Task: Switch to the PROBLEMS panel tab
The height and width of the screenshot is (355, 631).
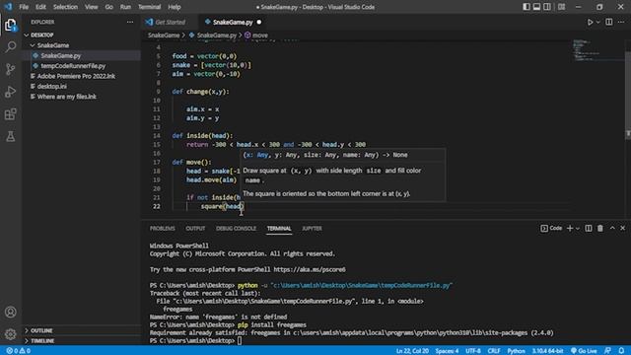Action: point(162,228)
